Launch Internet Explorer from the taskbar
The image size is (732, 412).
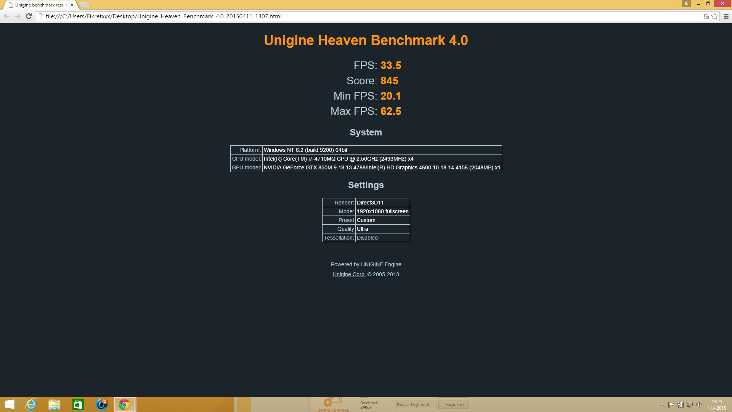pyautogui.click(x=31, y=404)
